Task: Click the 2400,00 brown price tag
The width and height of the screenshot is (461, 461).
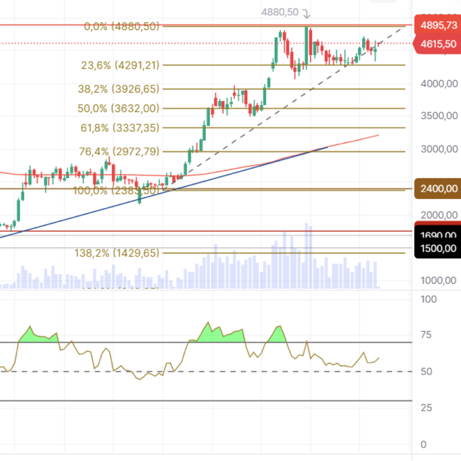Action: (x=438, y=189)
